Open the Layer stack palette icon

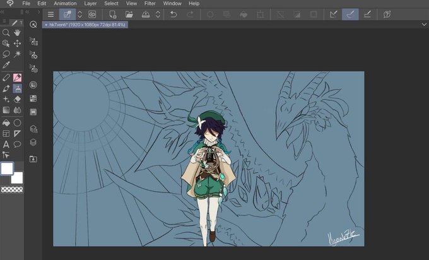[x=33, y=143]
